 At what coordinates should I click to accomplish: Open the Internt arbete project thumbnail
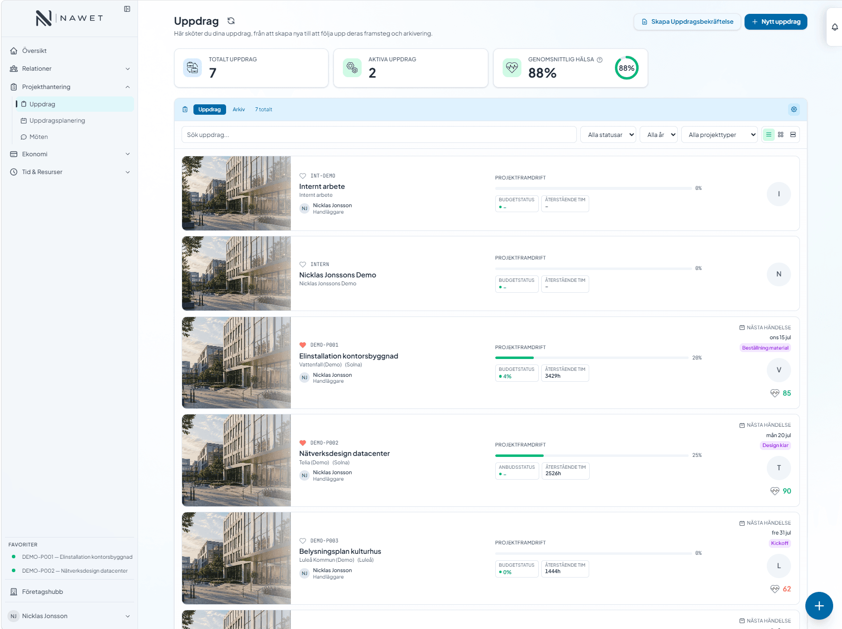coord(236,193)
